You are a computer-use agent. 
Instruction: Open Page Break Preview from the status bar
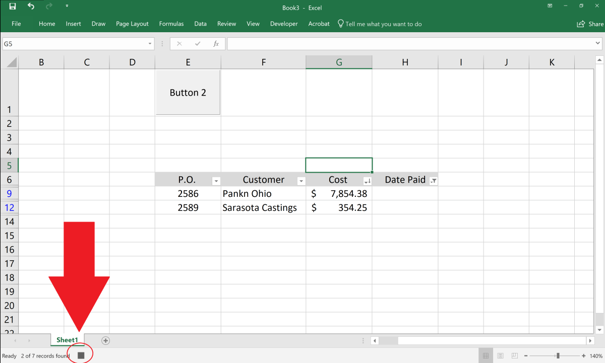click(x=514, y=355)
